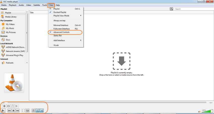Expand Playlist View Mode submenu

[66, 16]
